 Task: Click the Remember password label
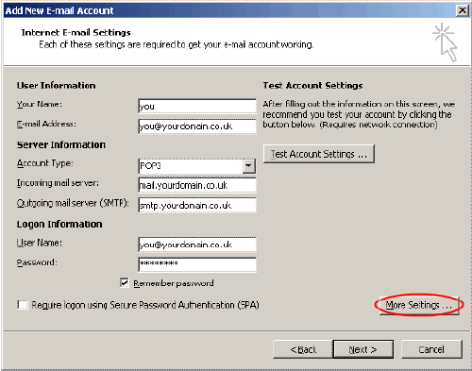click(174, 283)
